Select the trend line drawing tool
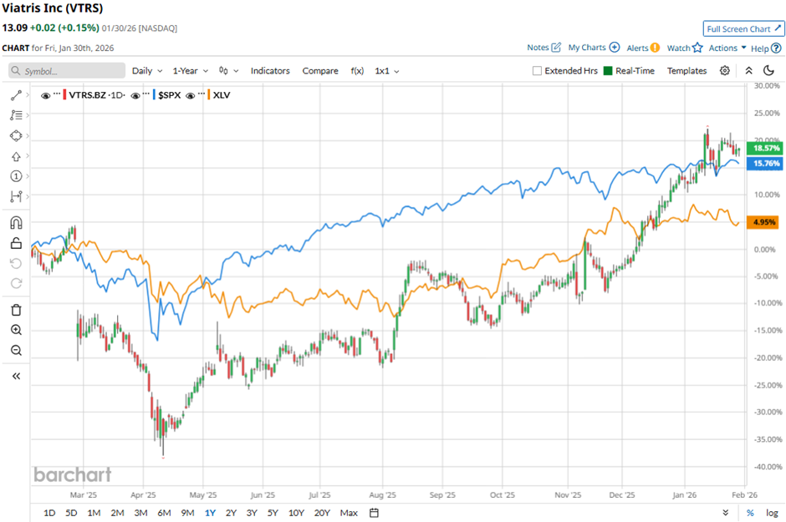The height and width of the screenshot is (522, 786). (x=16, y=96)
